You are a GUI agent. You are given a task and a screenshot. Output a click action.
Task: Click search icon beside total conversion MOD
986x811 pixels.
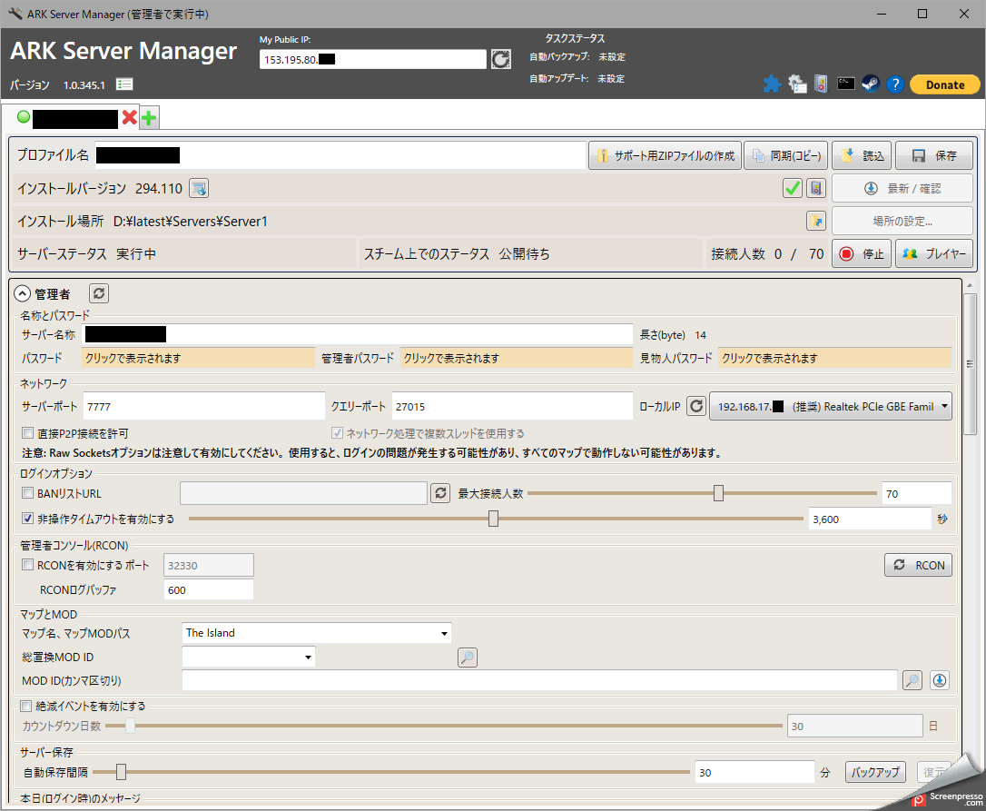468,658
